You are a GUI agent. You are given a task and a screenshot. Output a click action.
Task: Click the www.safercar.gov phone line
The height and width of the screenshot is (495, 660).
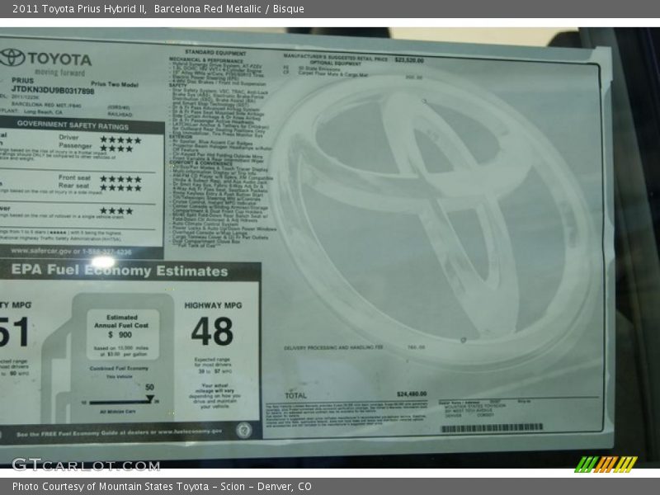71,252
